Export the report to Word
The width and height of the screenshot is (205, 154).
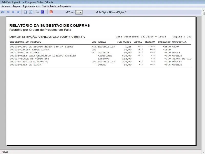pyautogui.click(x=43, y=12)
